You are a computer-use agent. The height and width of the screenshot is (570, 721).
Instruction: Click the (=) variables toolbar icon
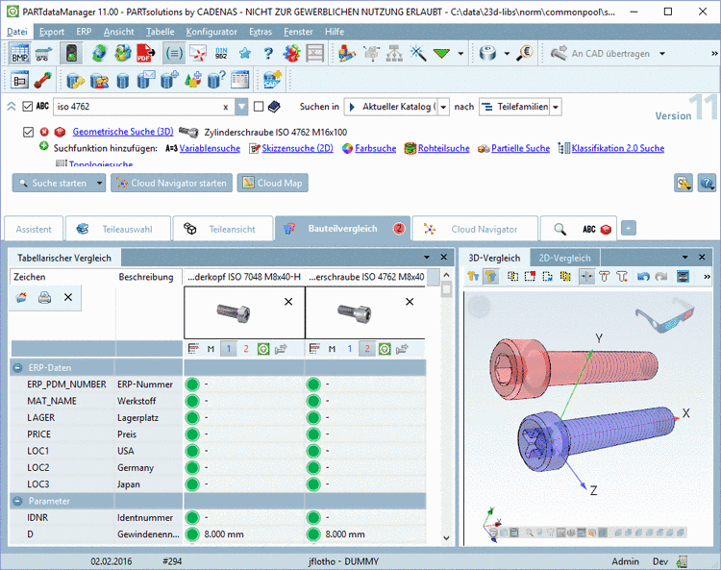[174, 53]
